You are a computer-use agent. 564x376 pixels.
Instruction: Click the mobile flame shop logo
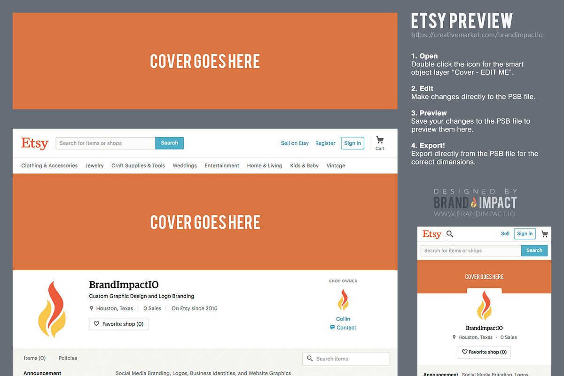(484, 305)
